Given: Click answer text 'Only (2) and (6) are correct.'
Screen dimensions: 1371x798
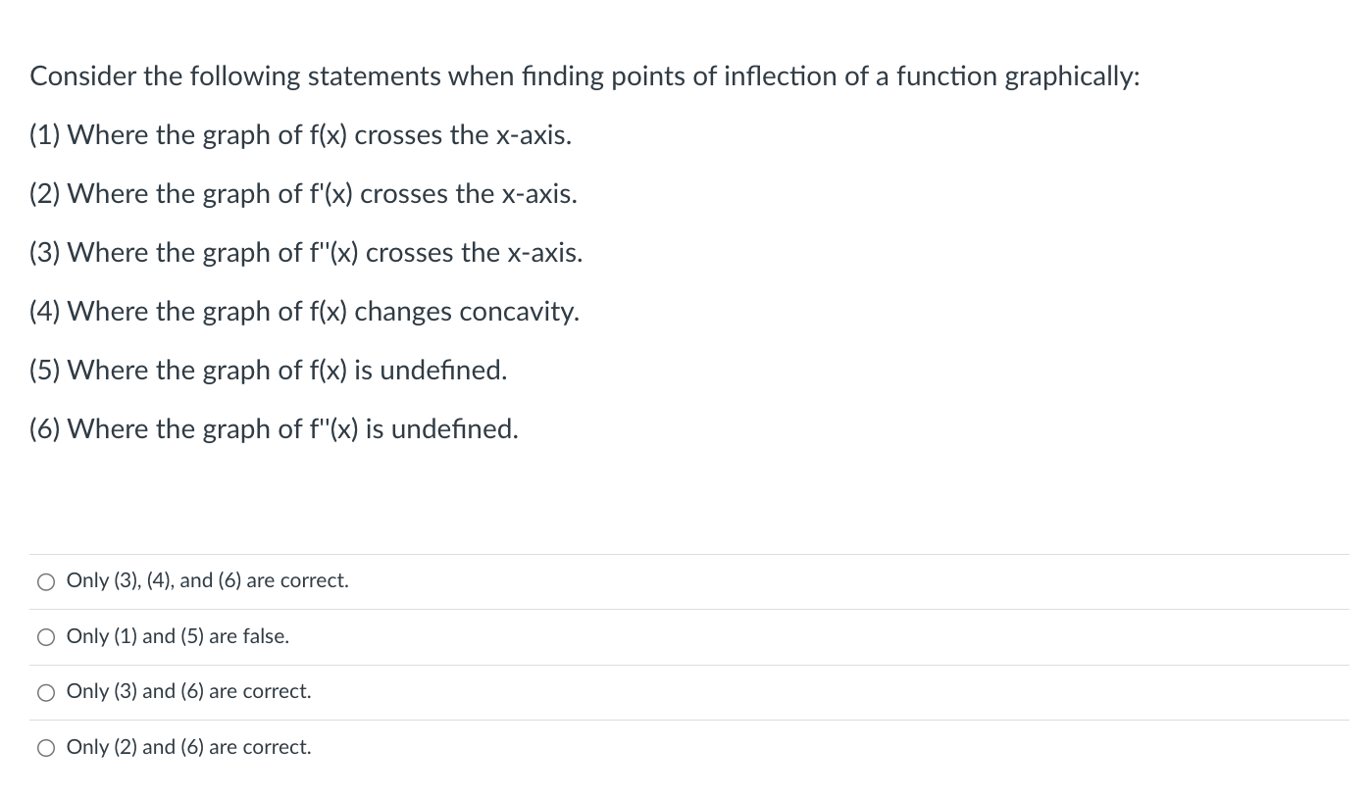Looking at the screenshot, I should pos(188,747).
